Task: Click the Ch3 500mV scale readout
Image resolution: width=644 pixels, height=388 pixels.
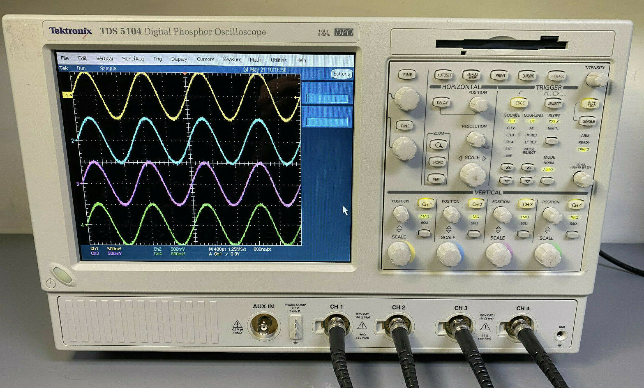Action: pyautogui.click(x=106, y=254)
